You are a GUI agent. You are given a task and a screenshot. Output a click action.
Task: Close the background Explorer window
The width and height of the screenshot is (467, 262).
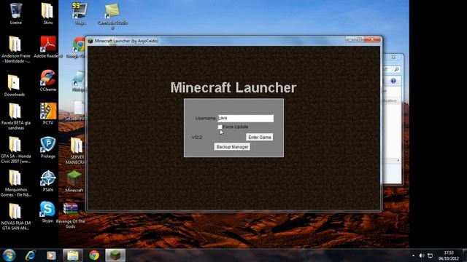[393, 57]
